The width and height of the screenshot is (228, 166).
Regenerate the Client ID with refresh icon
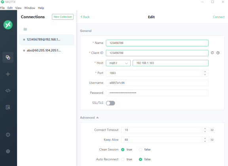(212, 53)
